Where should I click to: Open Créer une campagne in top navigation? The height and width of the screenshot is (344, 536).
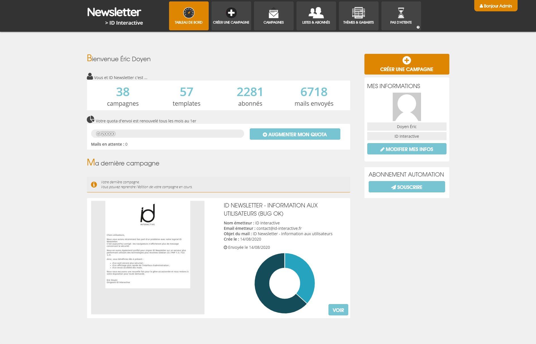click(x=231, y=16)
